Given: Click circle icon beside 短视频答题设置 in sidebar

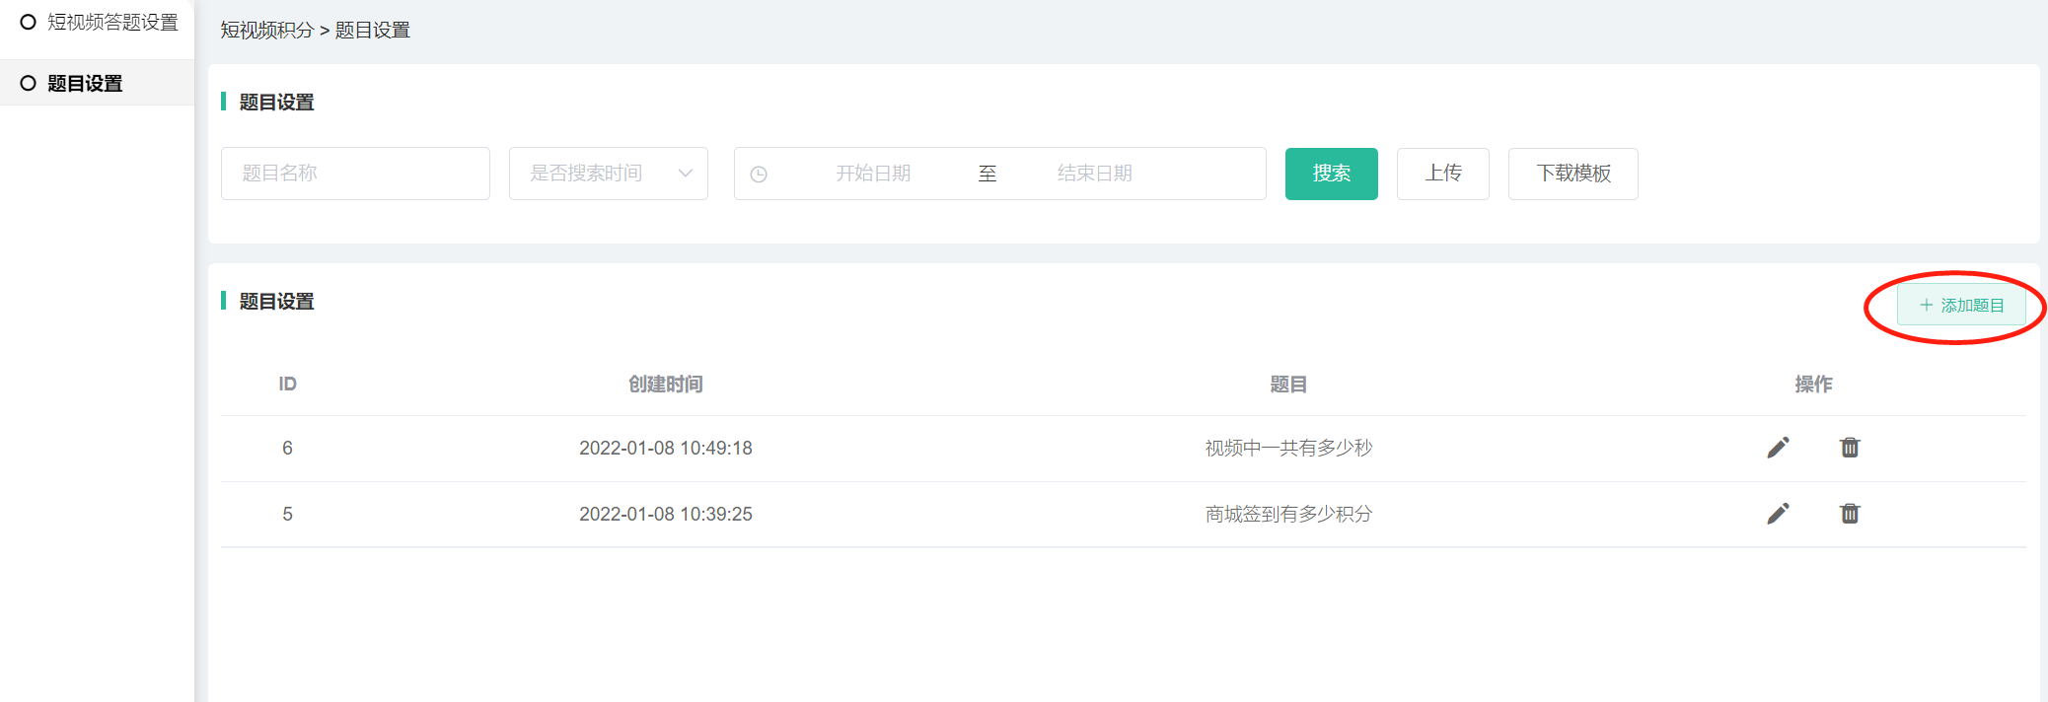Looking at the screenshot, I should point(28,22).
